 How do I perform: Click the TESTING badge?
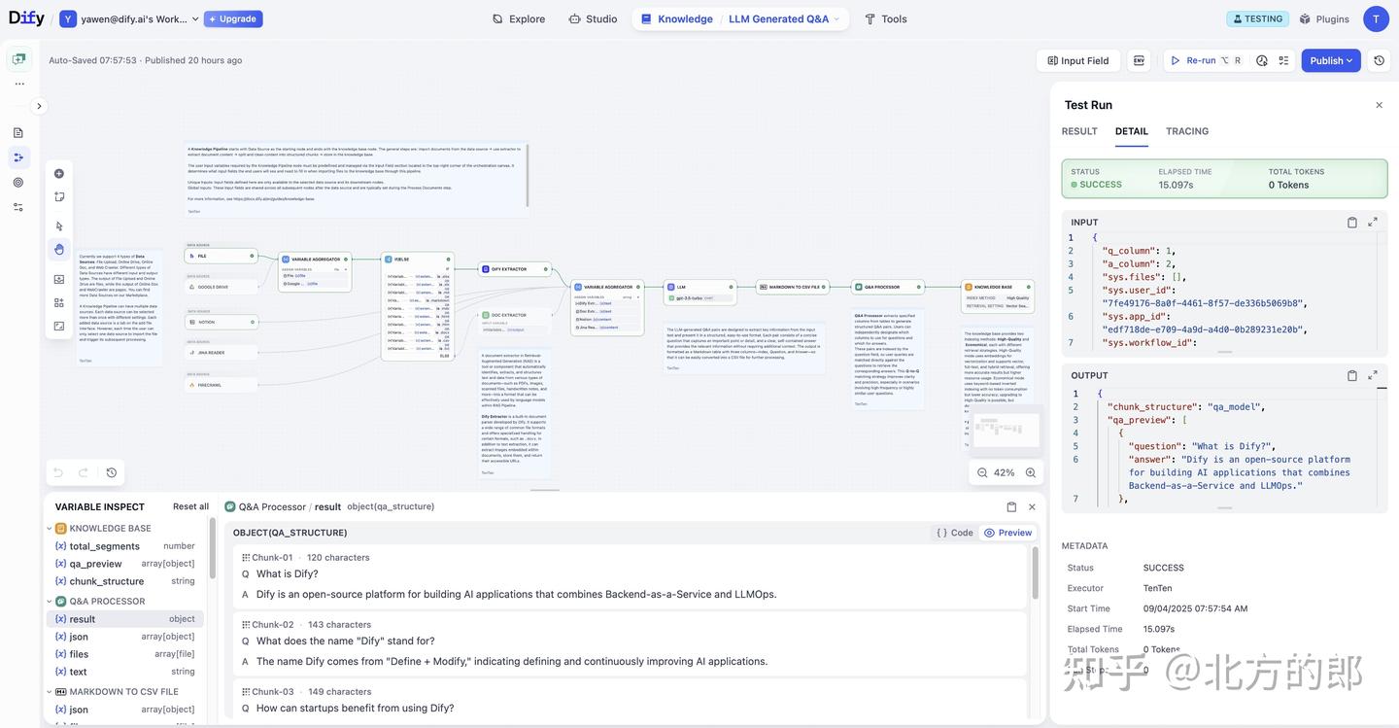click(x=1258, y=18)
